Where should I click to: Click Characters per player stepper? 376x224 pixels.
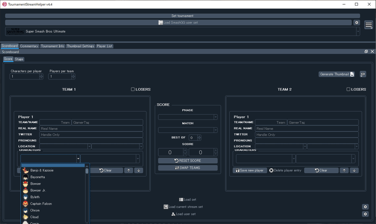coord(41,77)
